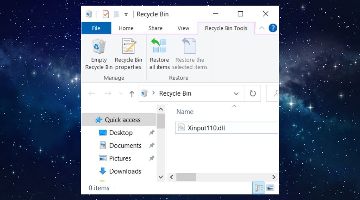Maximize the Recycle Bin window

tap(240, 14)
